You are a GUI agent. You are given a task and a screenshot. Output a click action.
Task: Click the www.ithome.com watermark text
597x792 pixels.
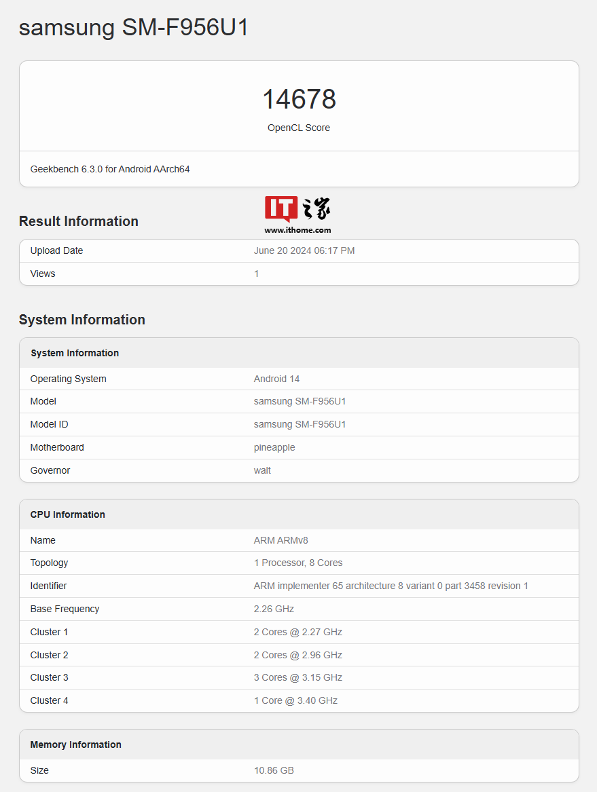pyautogui.click(x=298, y=230)
